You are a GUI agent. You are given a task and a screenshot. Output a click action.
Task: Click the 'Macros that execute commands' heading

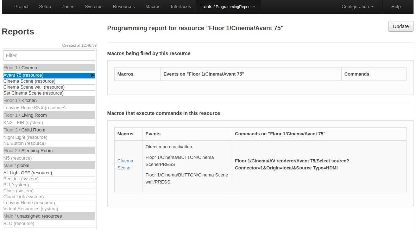click(163, 113)
